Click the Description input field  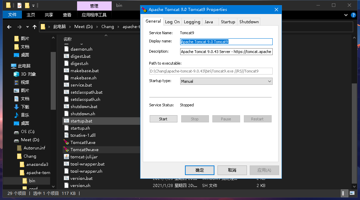point(226,52)
